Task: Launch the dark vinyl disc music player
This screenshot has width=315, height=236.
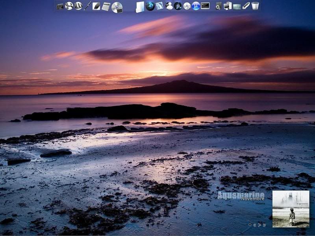Action: pyautogui.click(x=178, y=6)
